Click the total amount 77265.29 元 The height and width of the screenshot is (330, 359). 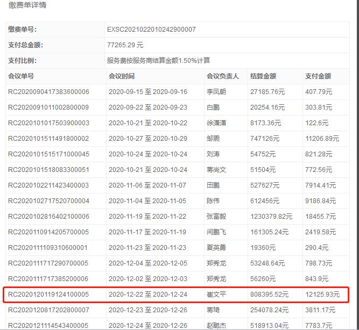126,45
